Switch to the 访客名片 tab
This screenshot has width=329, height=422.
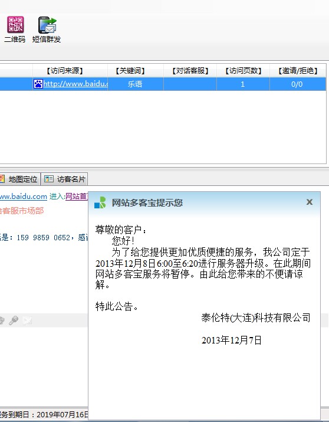click(x=64, y=179)
